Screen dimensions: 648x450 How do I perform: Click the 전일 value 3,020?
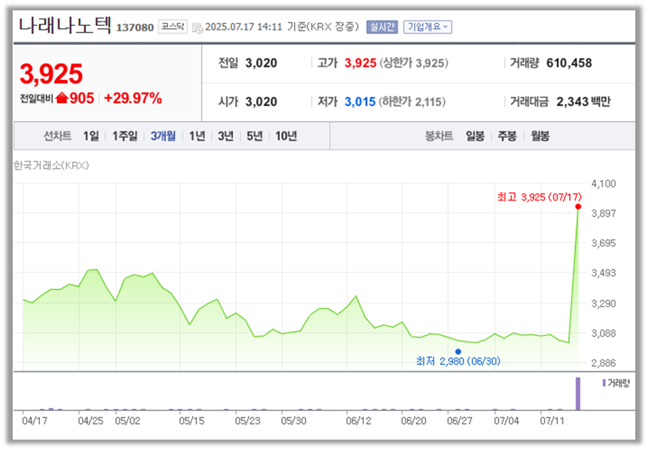coord(261,63)
